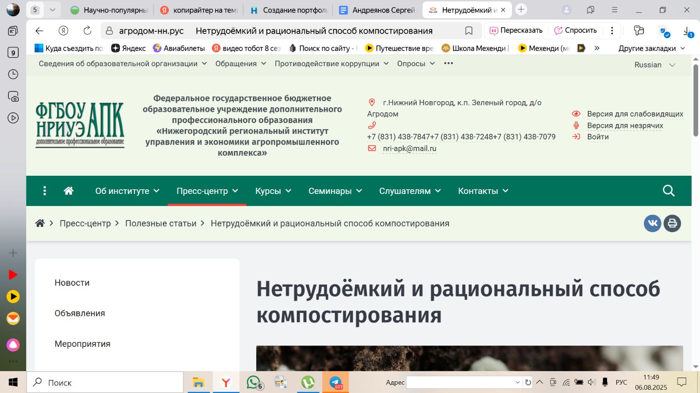700x393 pixels.
Task: Open site search magnifier icon
Action: point(668,191)
